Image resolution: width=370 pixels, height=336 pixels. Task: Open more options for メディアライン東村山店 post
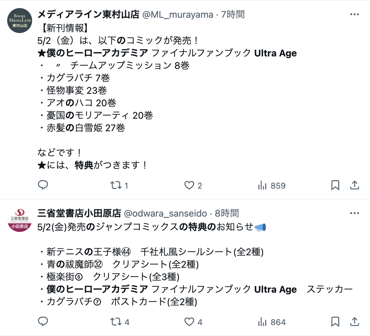coord(354,14)
